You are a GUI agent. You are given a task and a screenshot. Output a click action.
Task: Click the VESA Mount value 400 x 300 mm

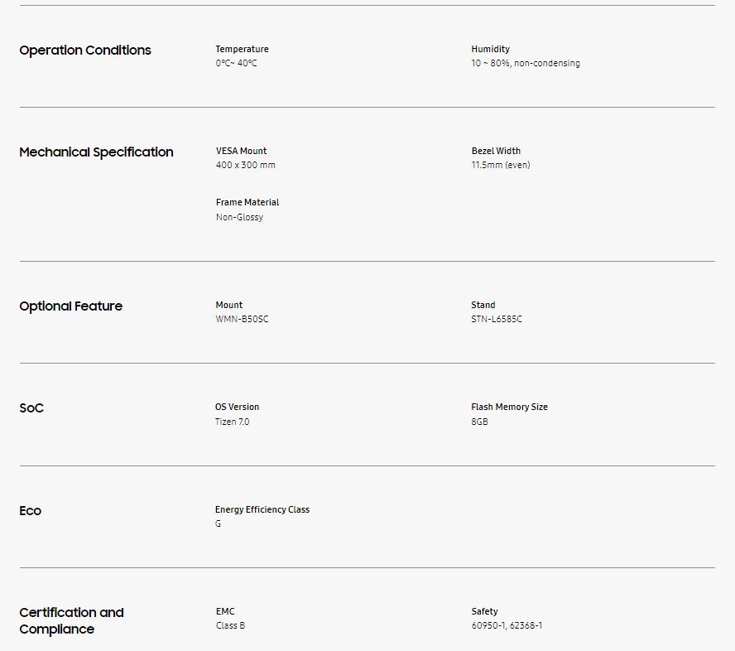(x=245, y=166)
